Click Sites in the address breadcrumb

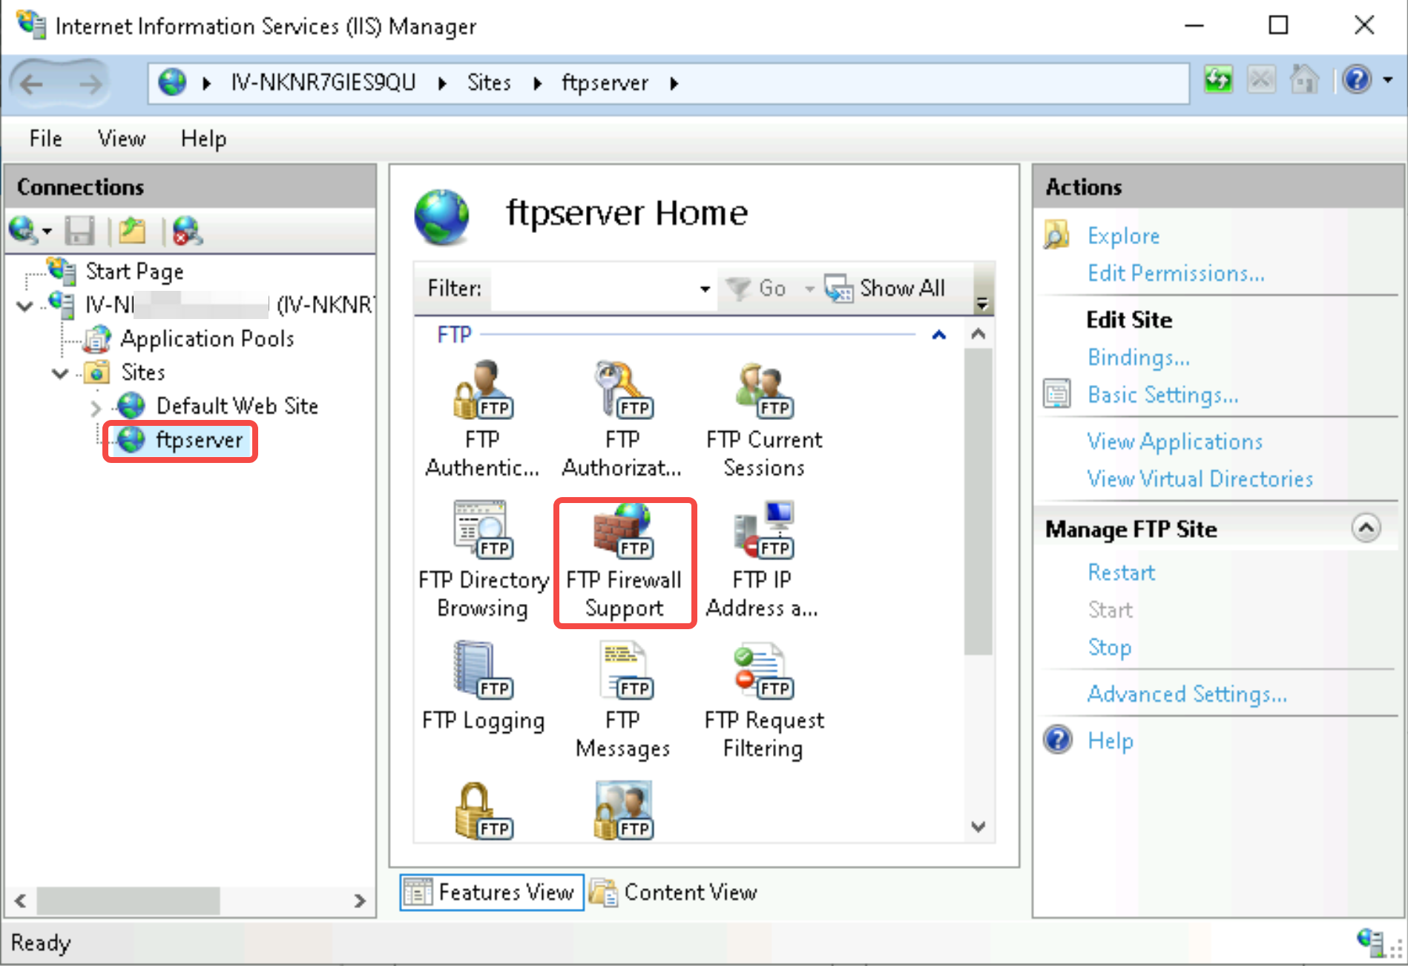tap(489, 82)
